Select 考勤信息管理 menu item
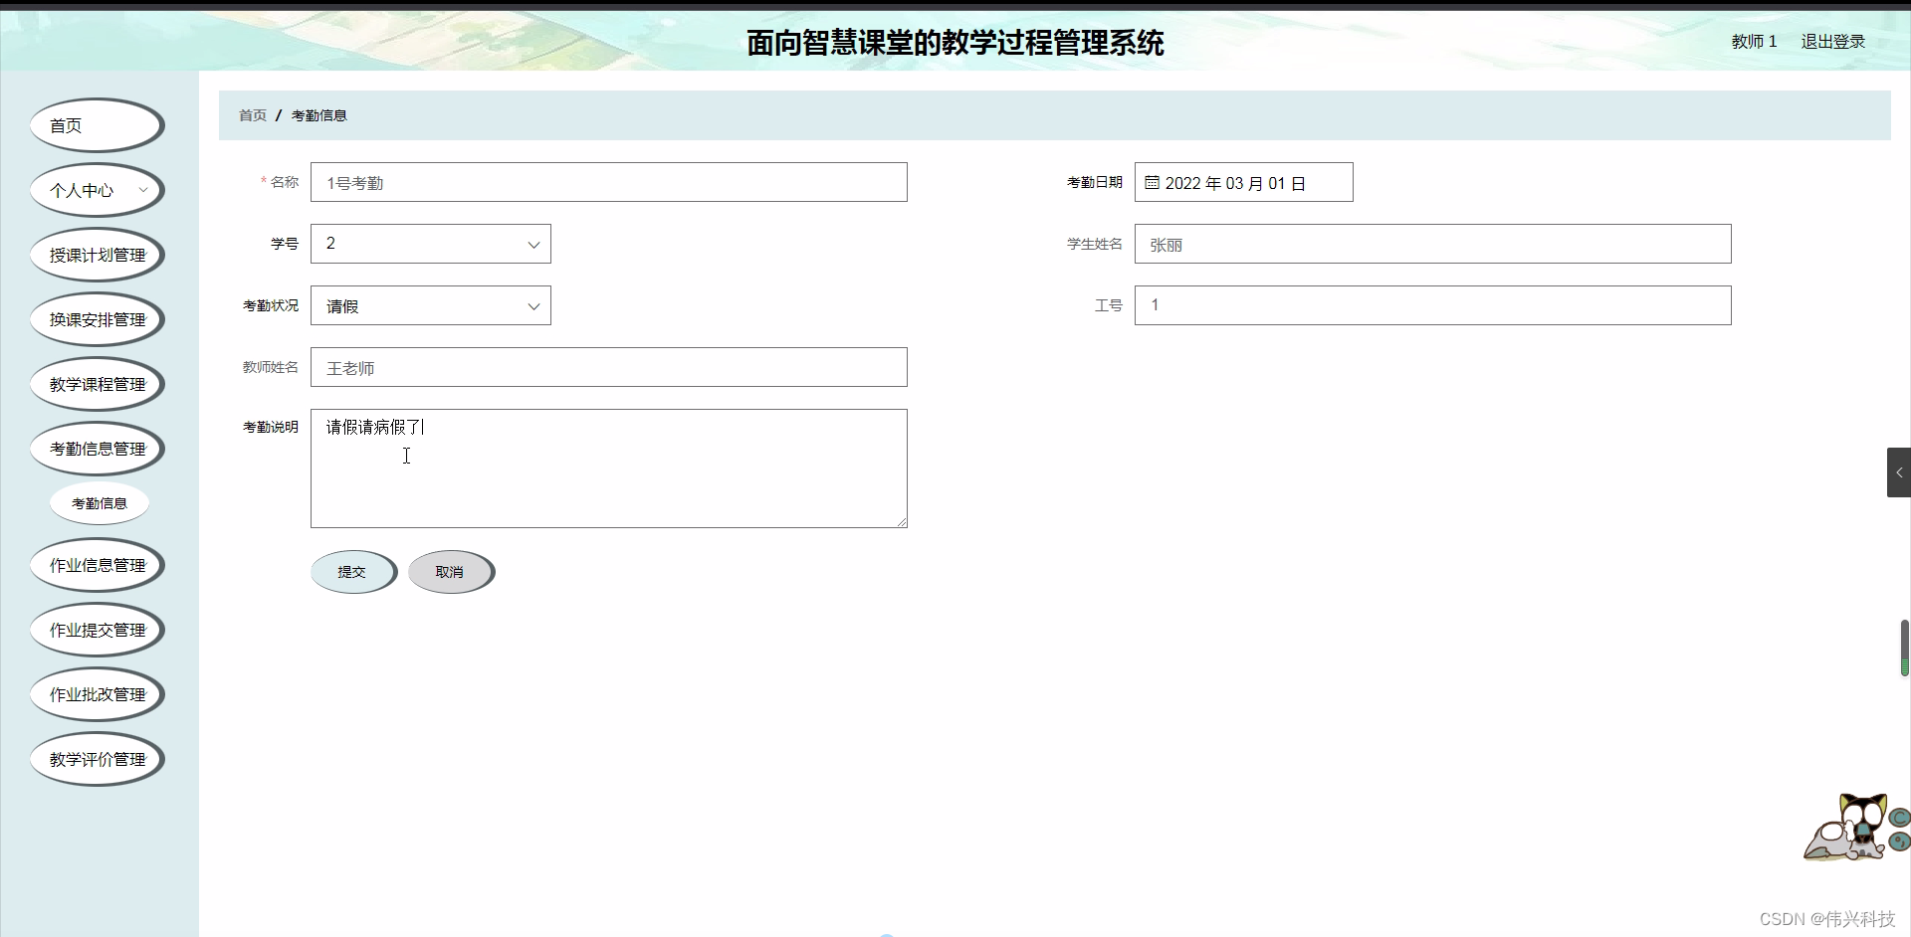Image resolution: width=1911 pixels, height=937 pixels. tap(97, 449)
